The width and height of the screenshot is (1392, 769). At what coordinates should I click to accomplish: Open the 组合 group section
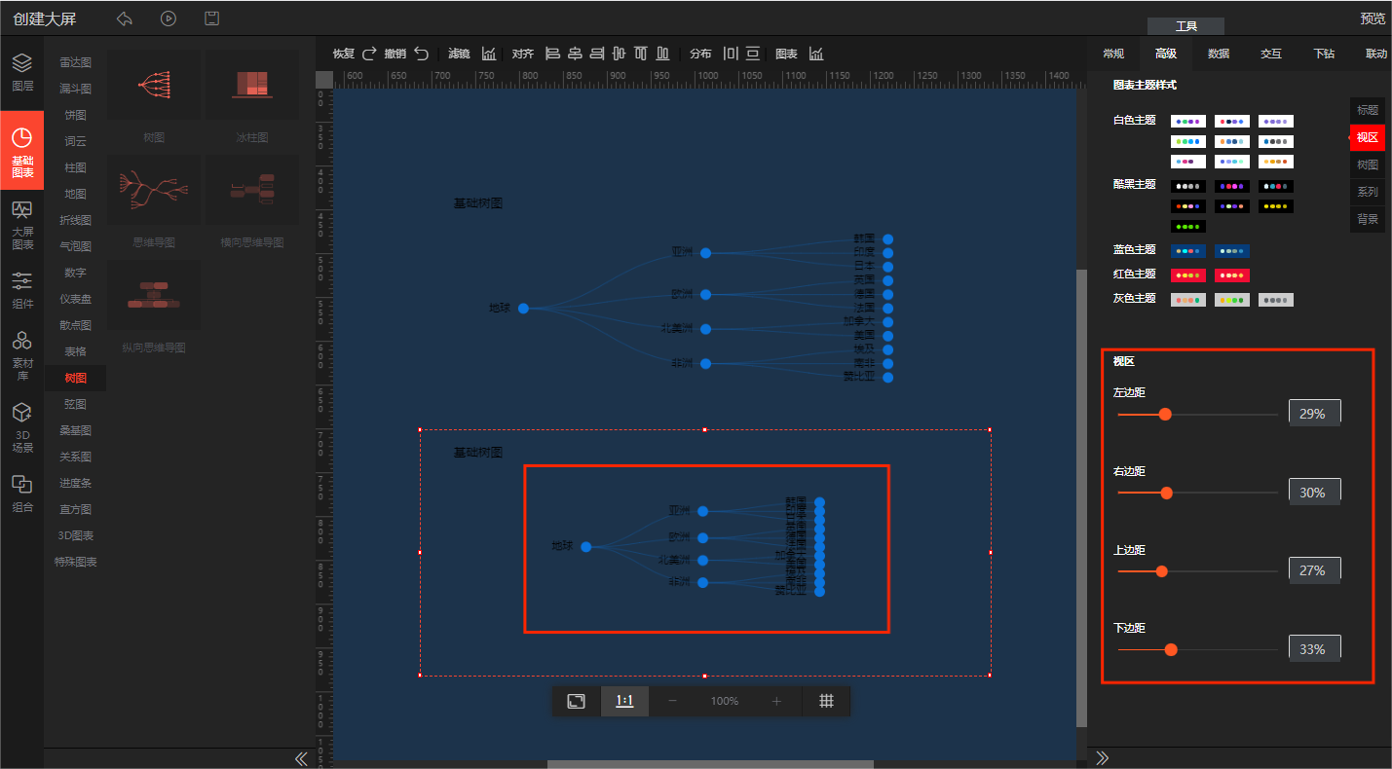point(21,494)
